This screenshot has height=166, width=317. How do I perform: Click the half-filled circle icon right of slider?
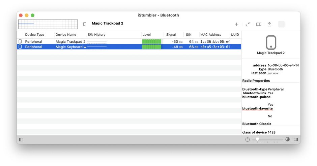click(287, 139)
